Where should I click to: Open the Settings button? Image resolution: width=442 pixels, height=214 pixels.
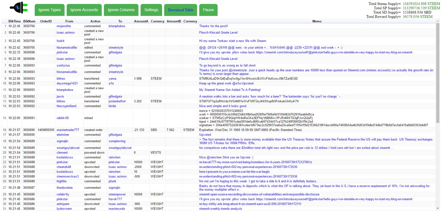pos(151,10)
